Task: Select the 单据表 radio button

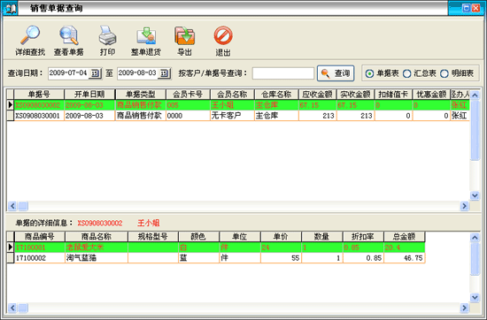Action: pos(369,73)
